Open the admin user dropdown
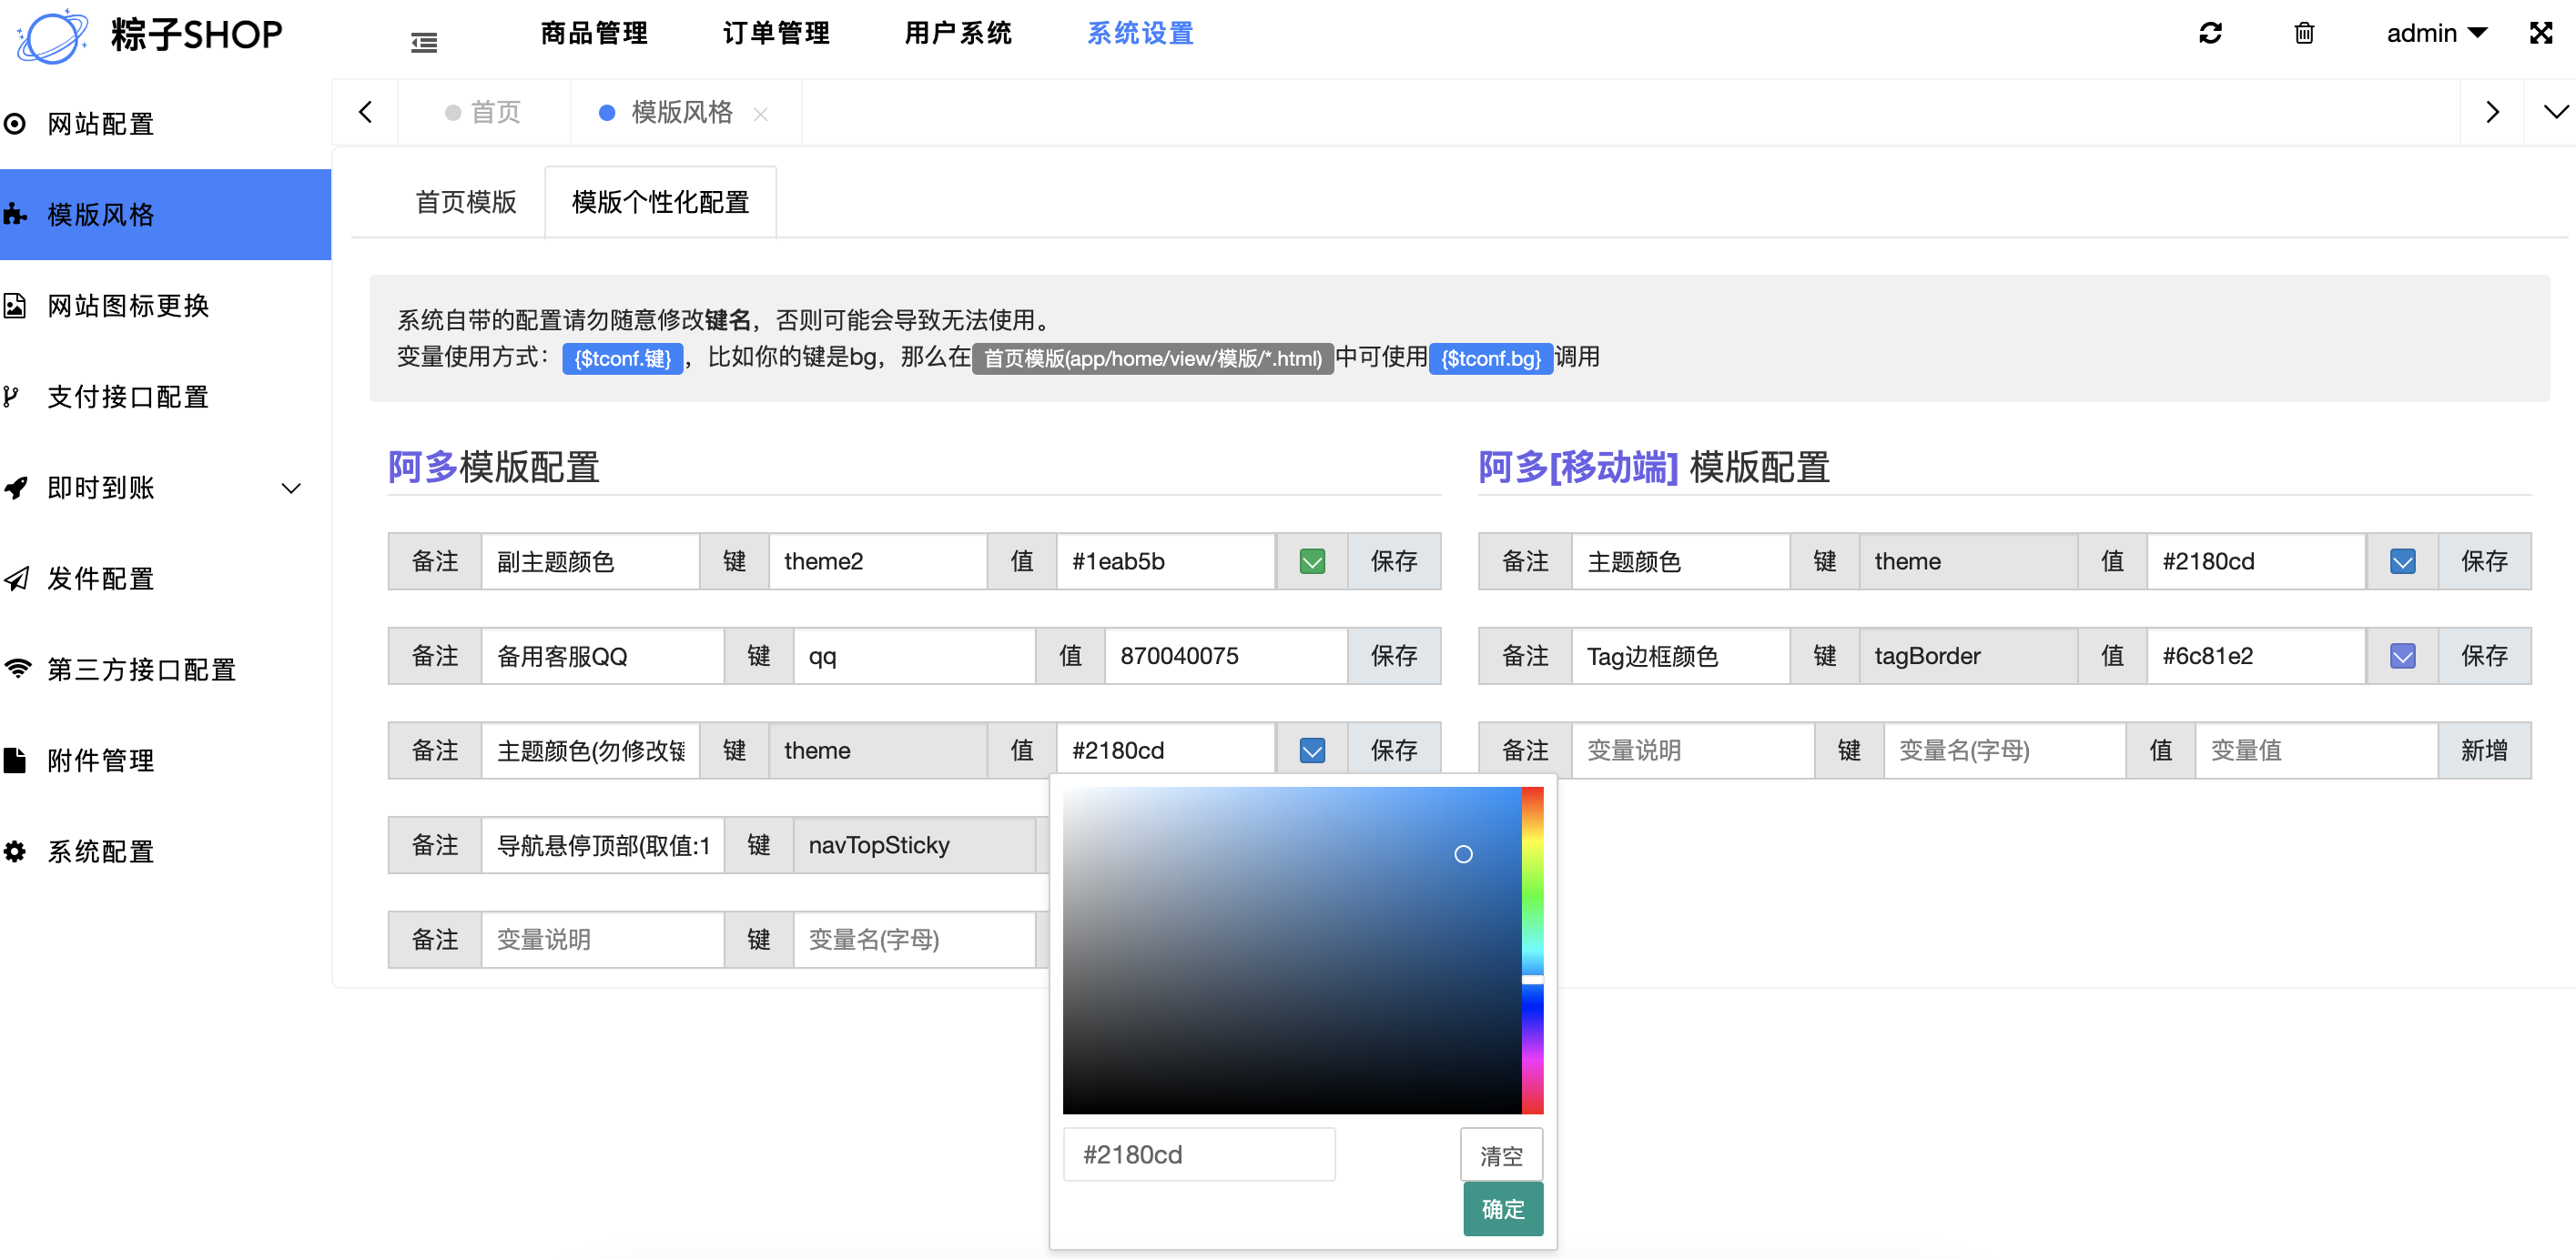2576x1259 pixels. 2436,33
